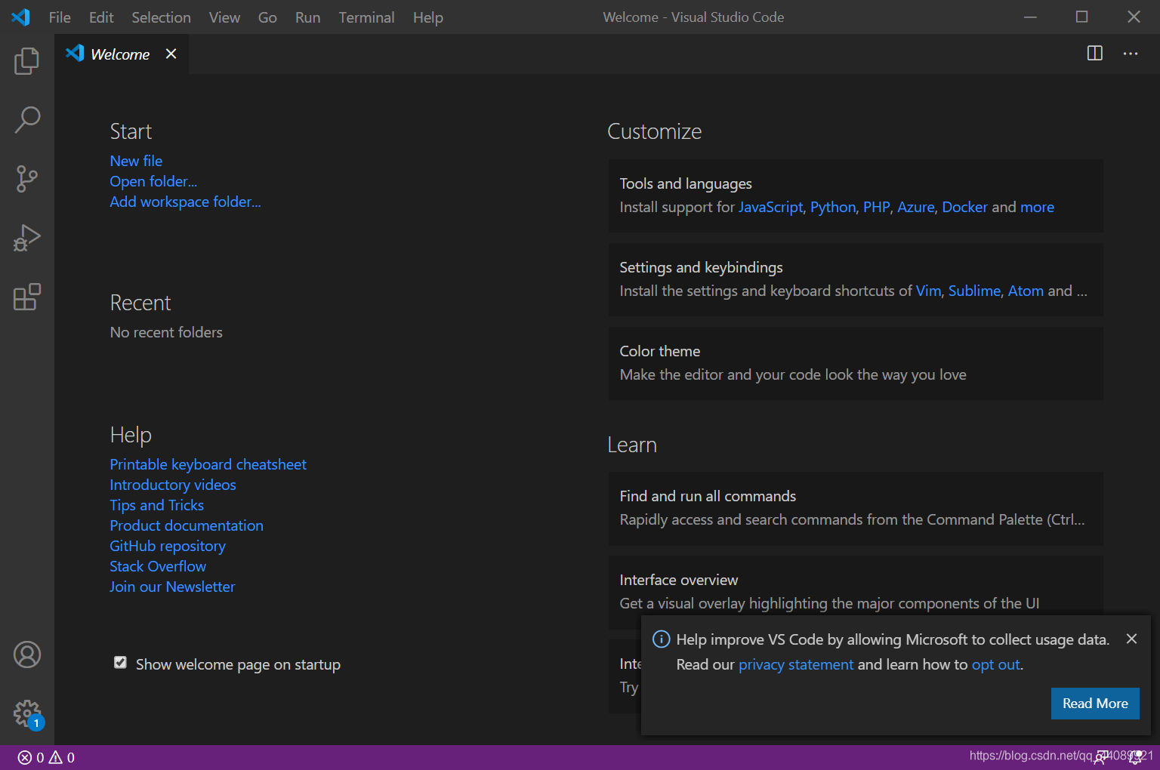Open the Help menu
Image resolution: width=1160 pixels, height=770 pixels.
[x=427, y=17]
